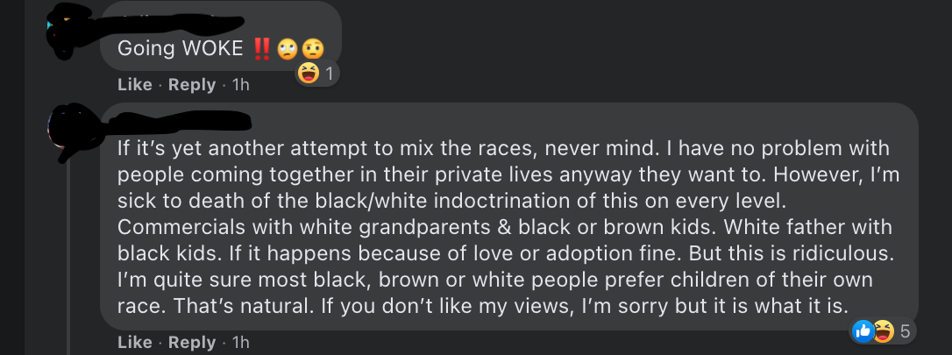Click the raised-eyebrow emoji in first comment

[x=314, y=49]
